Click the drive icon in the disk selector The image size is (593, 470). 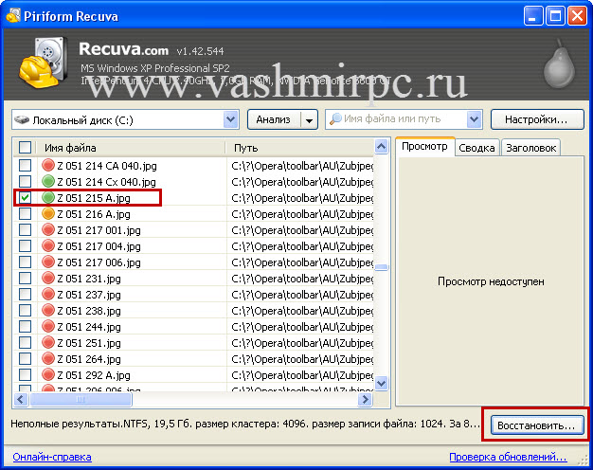click(22, 120)
